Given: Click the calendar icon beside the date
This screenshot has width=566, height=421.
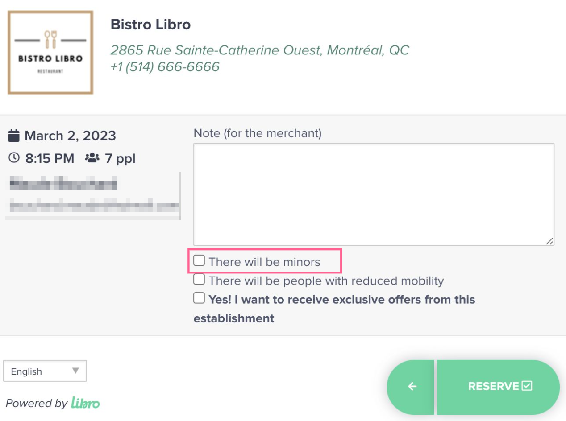Looking at the screenshot, I should pos(14,135).
